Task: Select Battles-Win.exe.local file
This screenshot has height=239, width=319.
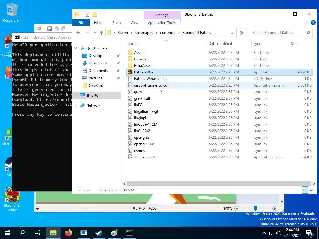Action: click(x=151, y=79)
